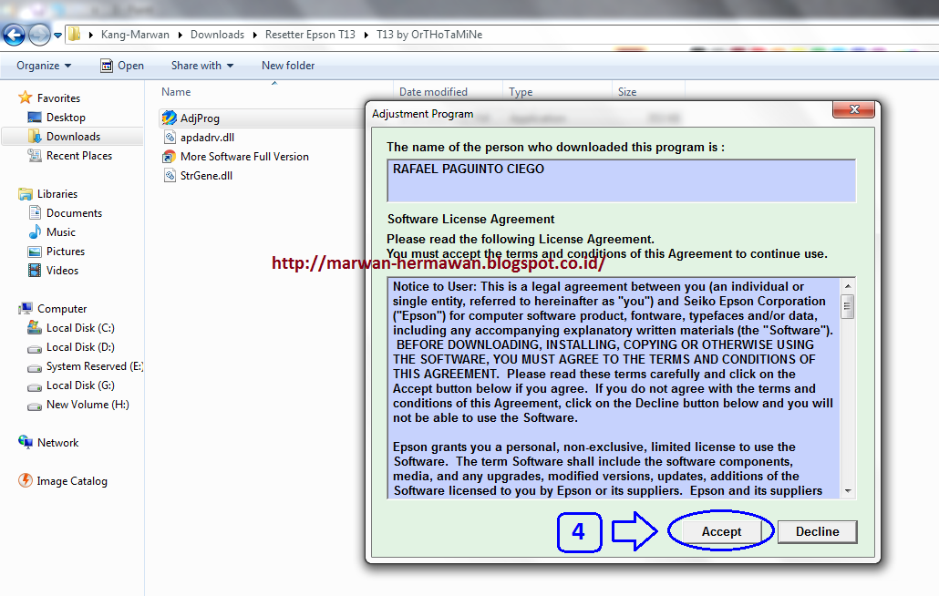Select Downloads in the address breadcrumb

click(217, 35)
